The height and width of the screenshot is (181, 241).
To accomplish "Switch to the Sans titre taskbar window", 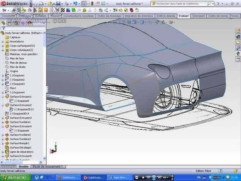I will tap(120, 178).
